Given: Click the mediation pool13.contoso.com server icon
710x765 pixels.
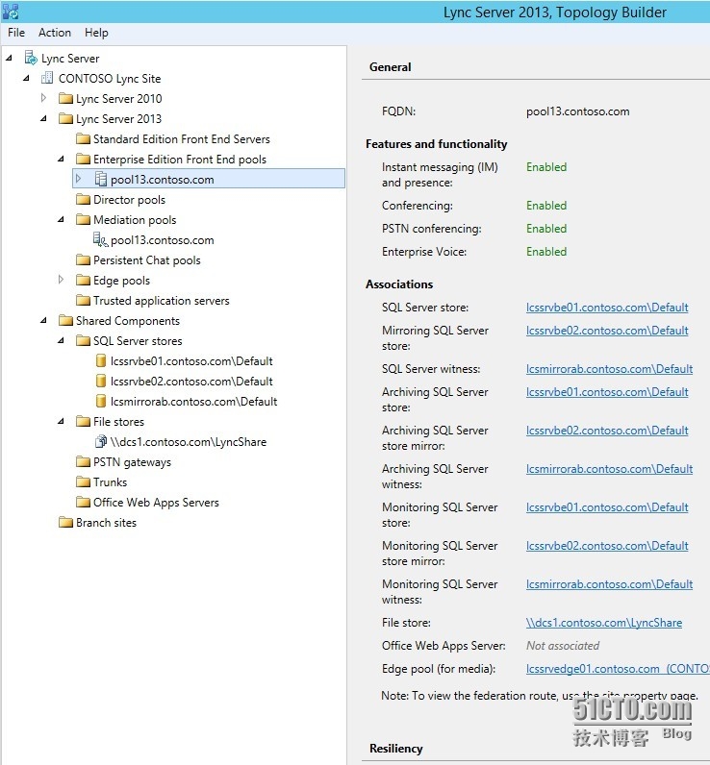Looking at the screenshot, I should (x=100, y=239).
